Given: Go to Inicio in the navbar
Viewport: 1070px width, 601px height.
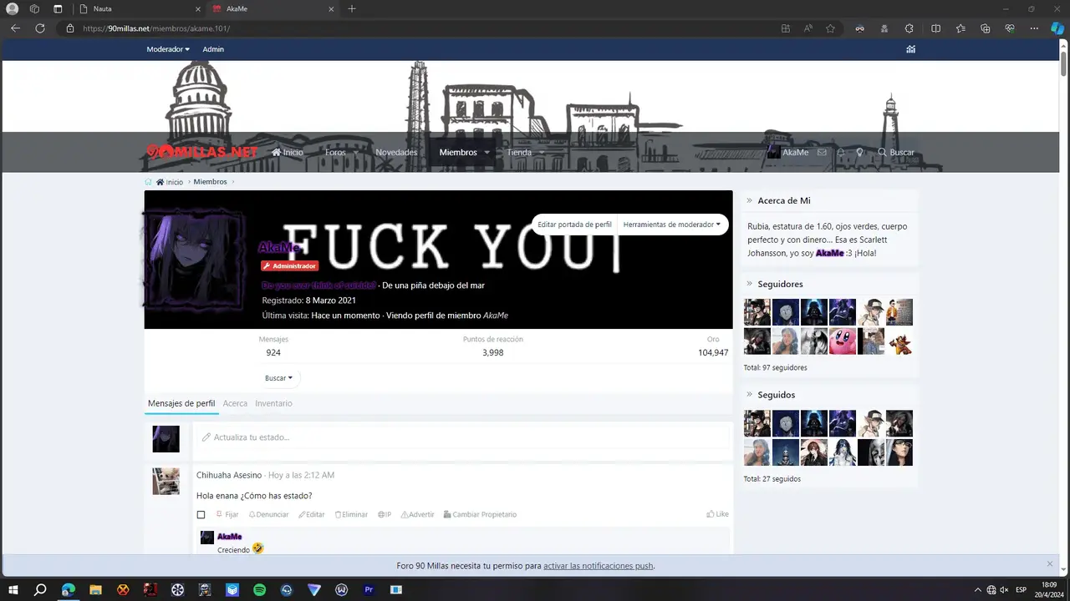Looking at the screenshot, I should pos(288,153).
